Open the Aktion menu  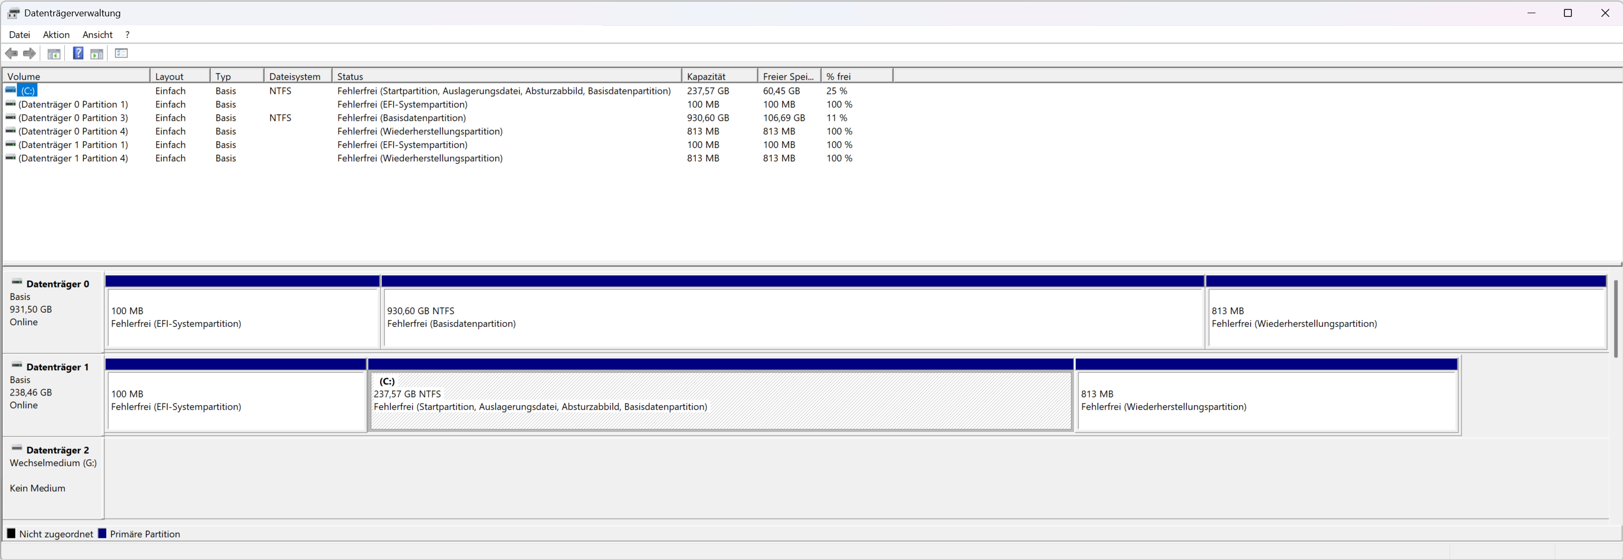click(x=56, y=35)
